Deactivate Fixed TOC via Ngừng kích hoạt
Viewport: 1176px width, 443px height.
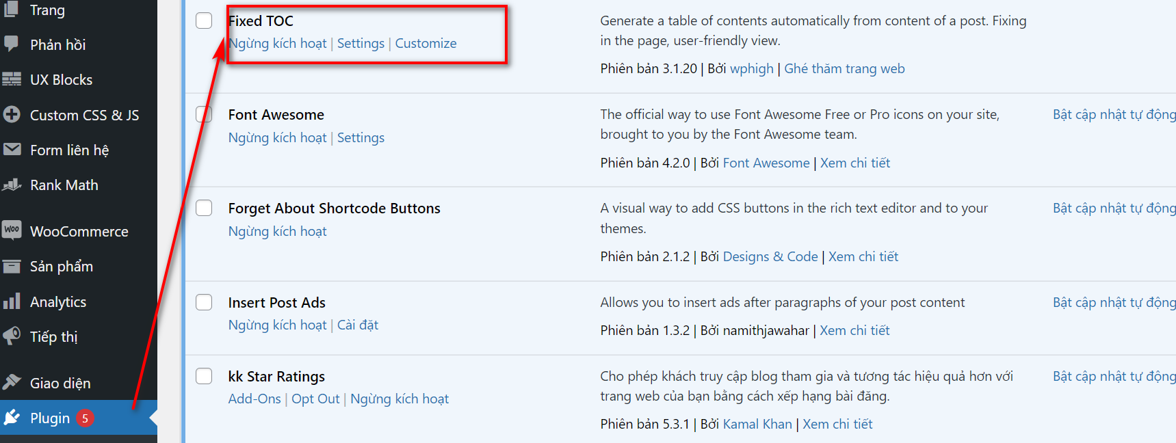tap(278, 44)
